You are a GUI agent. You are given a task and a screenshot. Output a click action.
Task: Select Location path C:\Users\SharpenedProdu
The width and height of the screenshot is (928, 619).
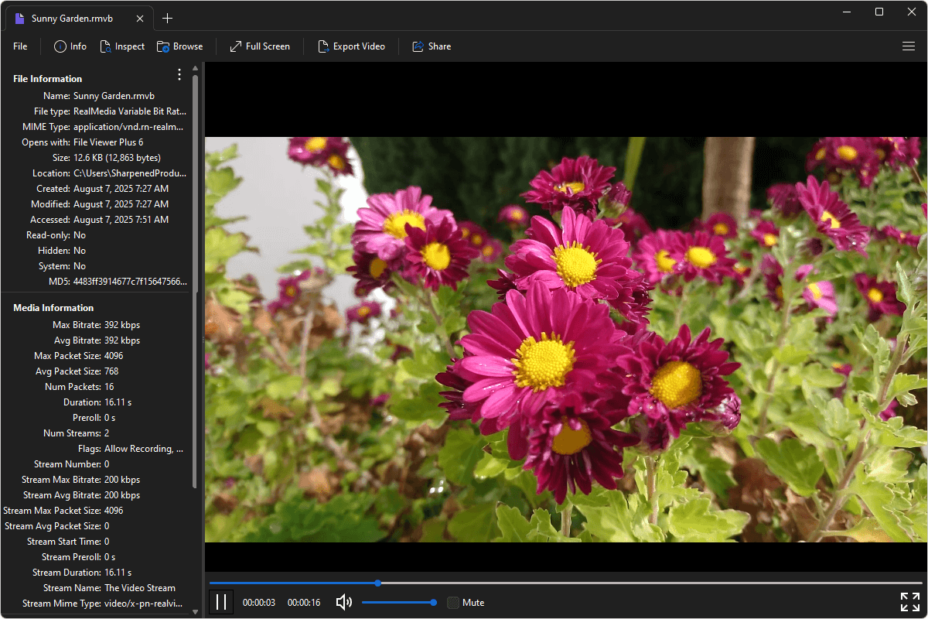click(130, 173)
